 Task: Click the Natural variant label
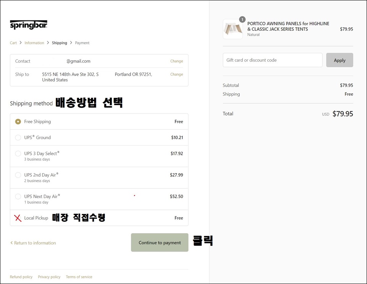253,35
